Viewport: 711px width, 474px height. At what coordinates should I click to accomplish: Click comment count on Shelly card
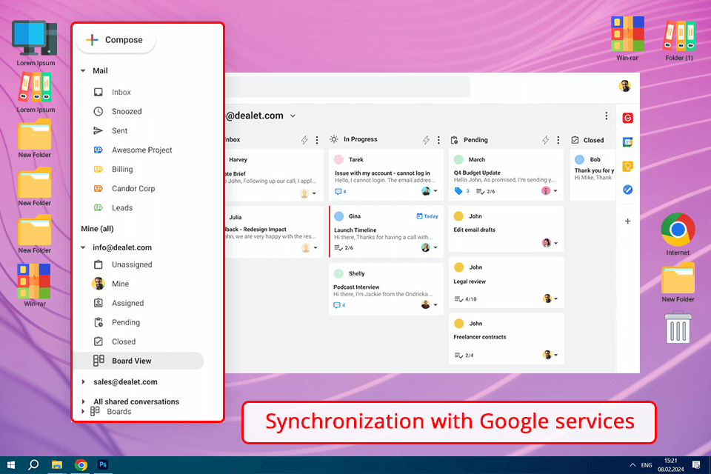(x=340, y=305)
